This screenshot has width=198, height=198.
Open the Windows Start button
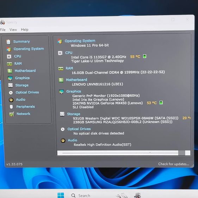pyautogui.click(x=61, y=195)
